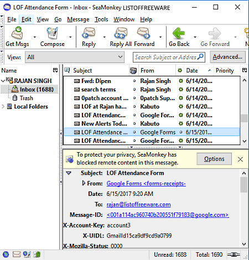249x260 pixels.
Task: Click the Reply icon
Action: click(89, 33)
